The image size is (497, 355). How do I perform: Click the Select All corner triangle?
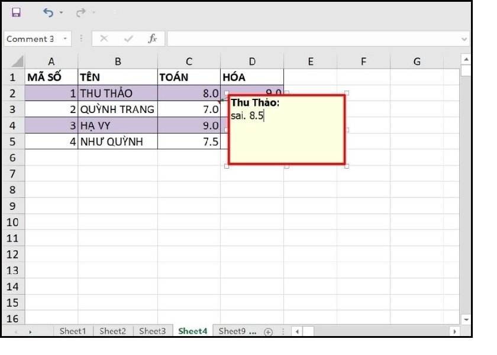click(18, 61)
